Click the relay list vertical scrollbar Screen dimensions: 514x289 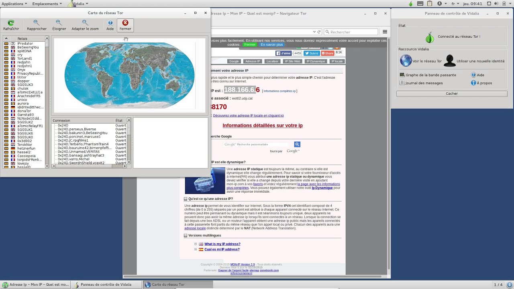click(x=47, y=102)
